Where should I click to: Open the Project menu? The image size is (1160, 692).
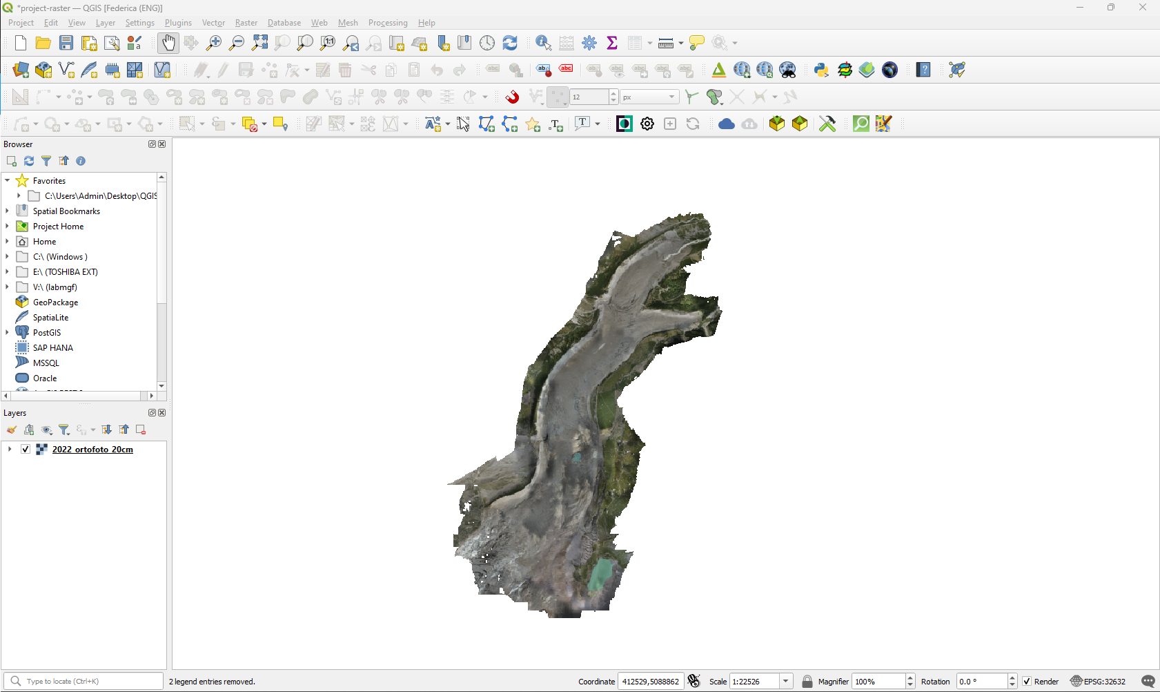click(x=21, y=23)
